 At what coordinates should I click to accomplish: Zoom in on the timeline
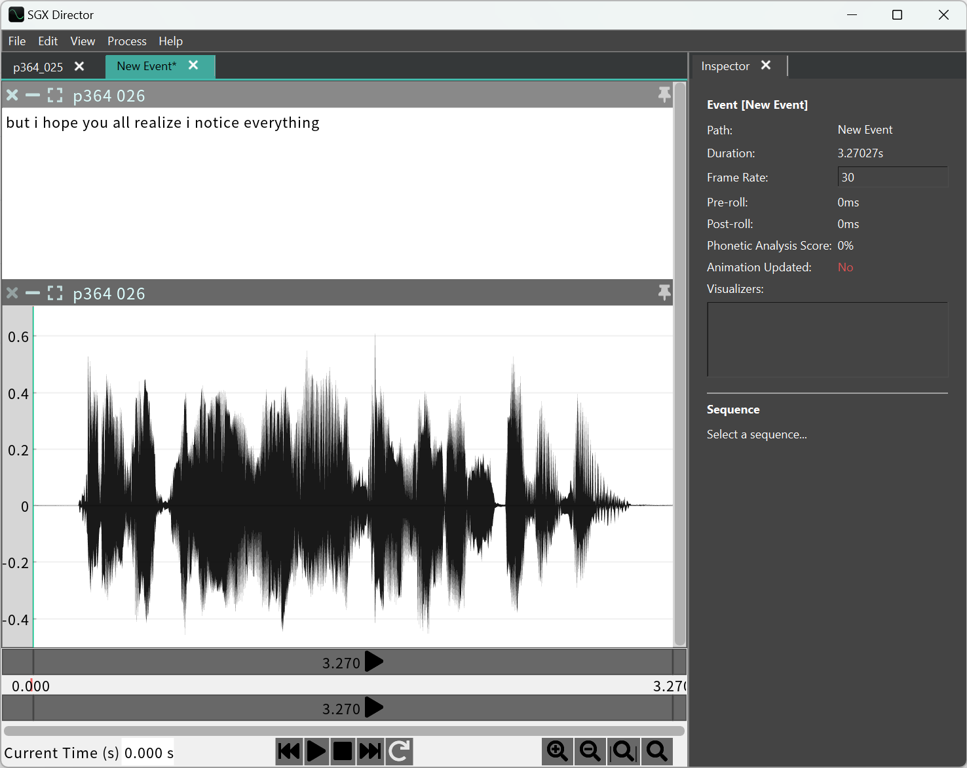558,751
